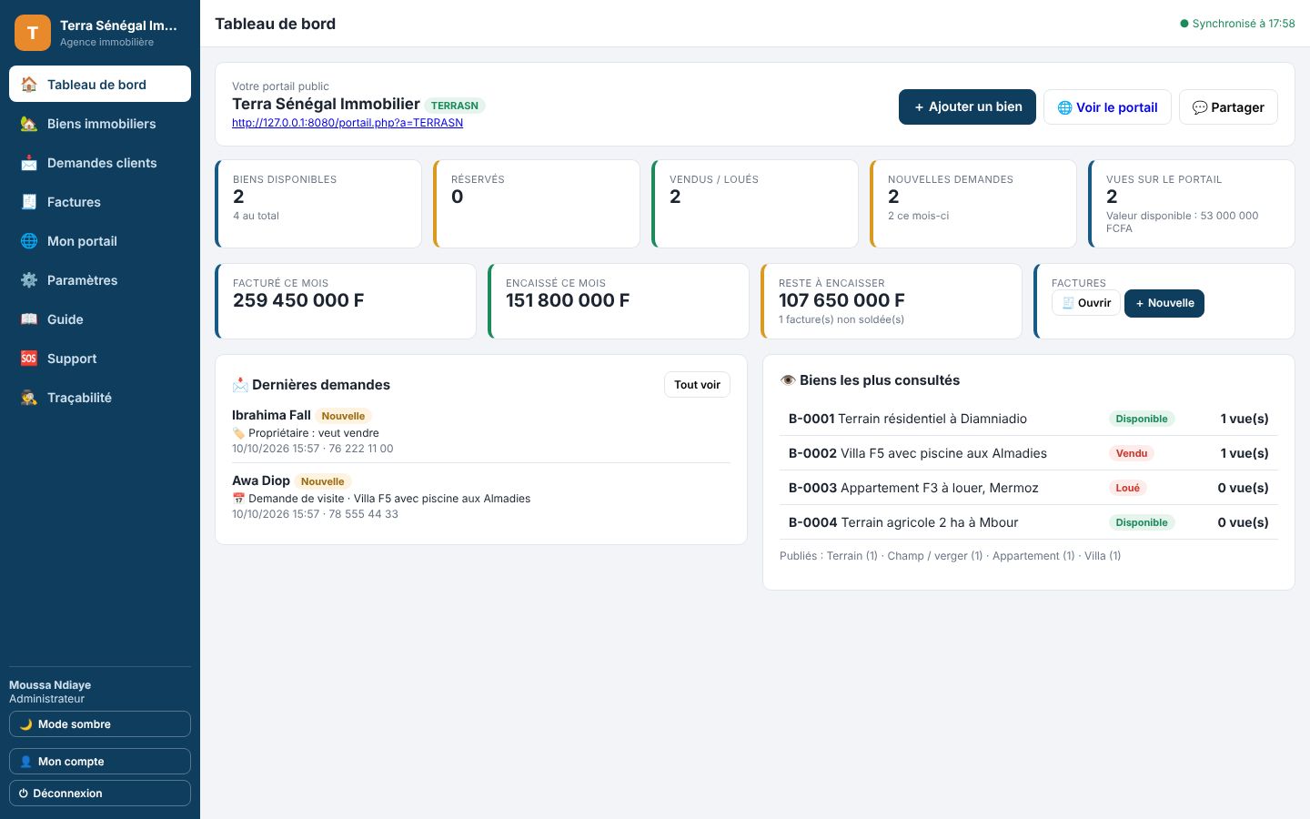Open the portal URL link
This screenshot has height=819, width=1310.
coord(348,123)
